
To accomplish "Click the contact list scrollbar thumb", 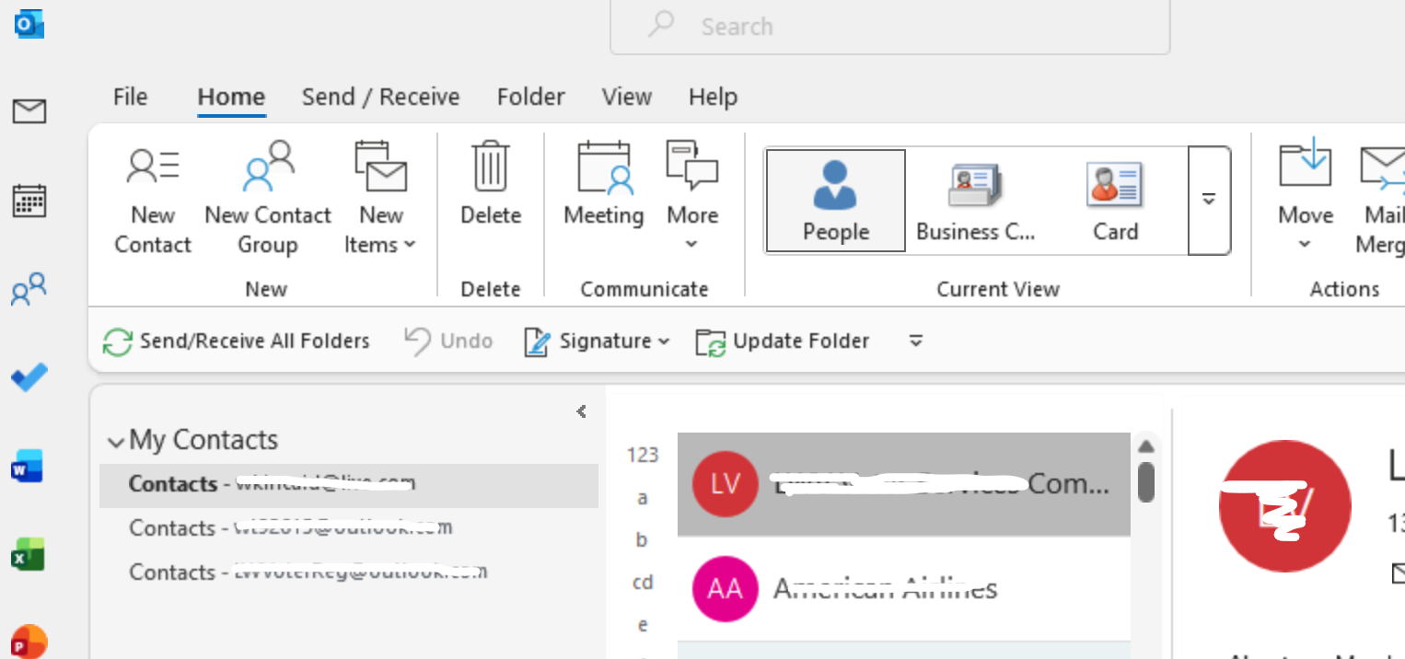I will pyautogui.click(x=1146, y=481).
